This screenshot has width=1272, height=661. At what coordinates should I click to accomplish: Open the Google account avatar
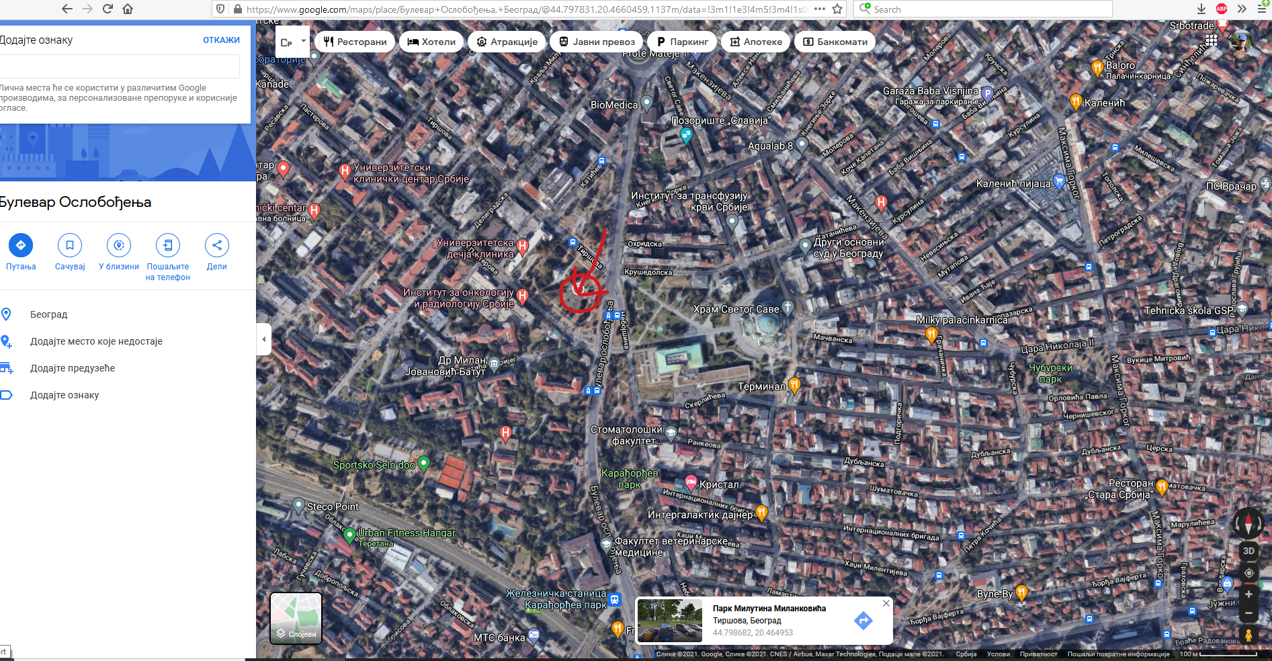coord(1240,40)
